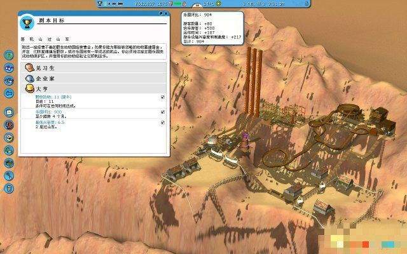Set fast speed with double arrow
The width and height of the screenshot is (407, 254).
coord(114,4)
